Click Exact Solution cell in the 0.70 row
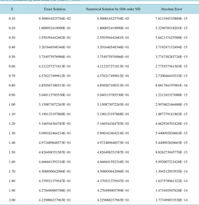 point(55,76)
